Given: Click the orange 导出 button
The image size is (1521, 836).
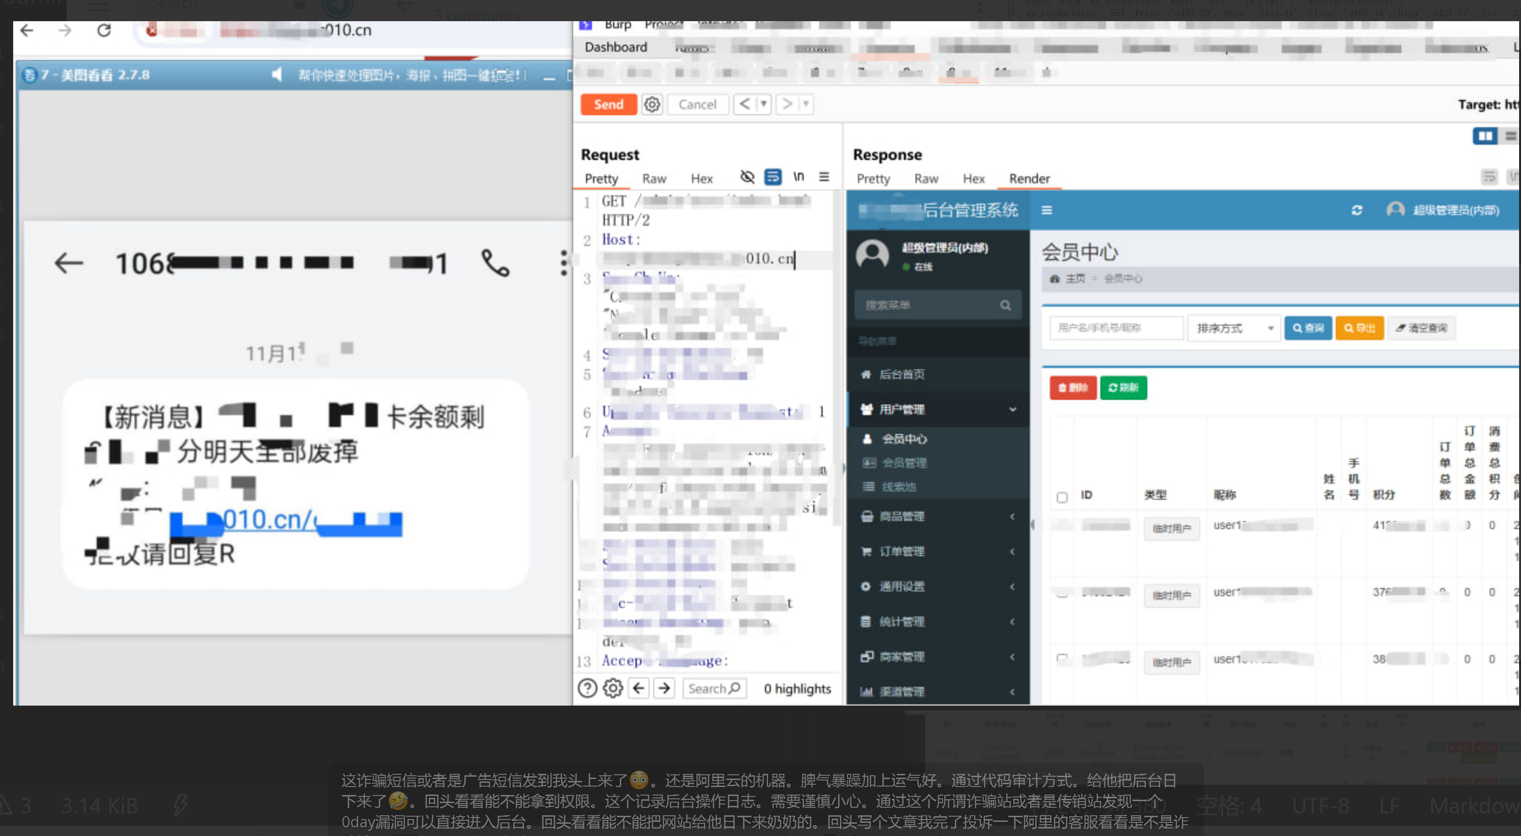Looking at the screenshot, I should (1359, 328).
